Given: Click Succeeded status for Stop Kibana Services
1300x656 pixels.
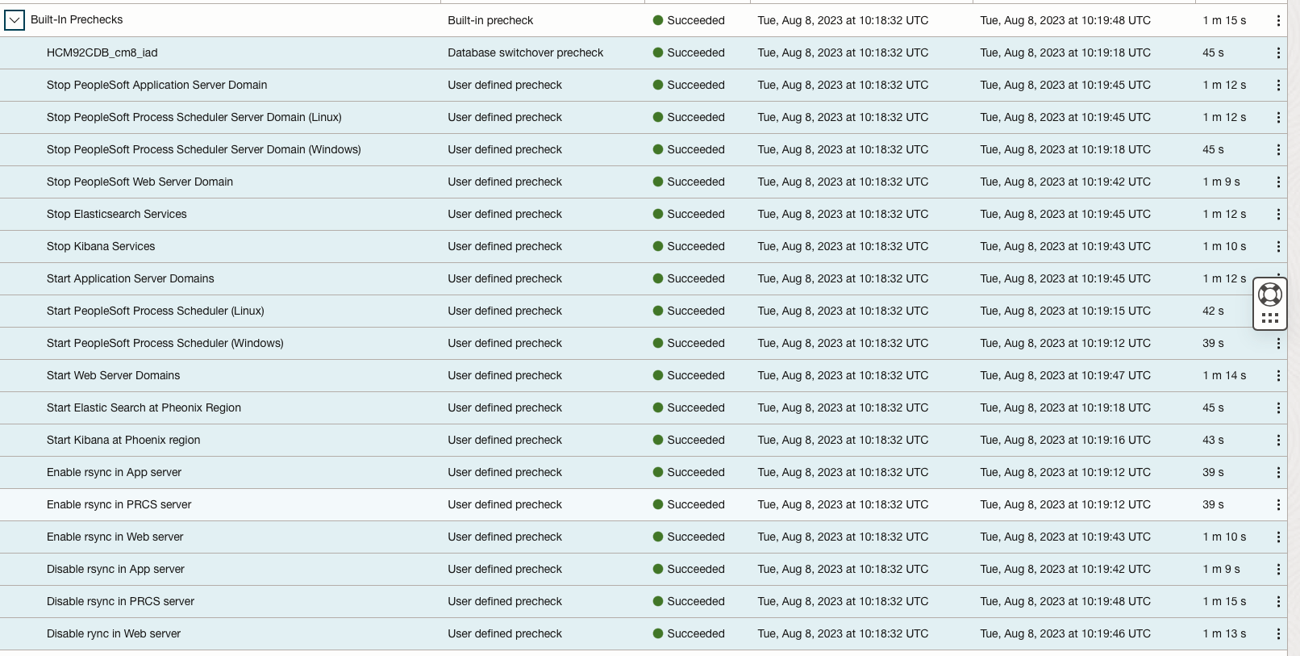Looking at the screenshot, I should pos(689,246).
